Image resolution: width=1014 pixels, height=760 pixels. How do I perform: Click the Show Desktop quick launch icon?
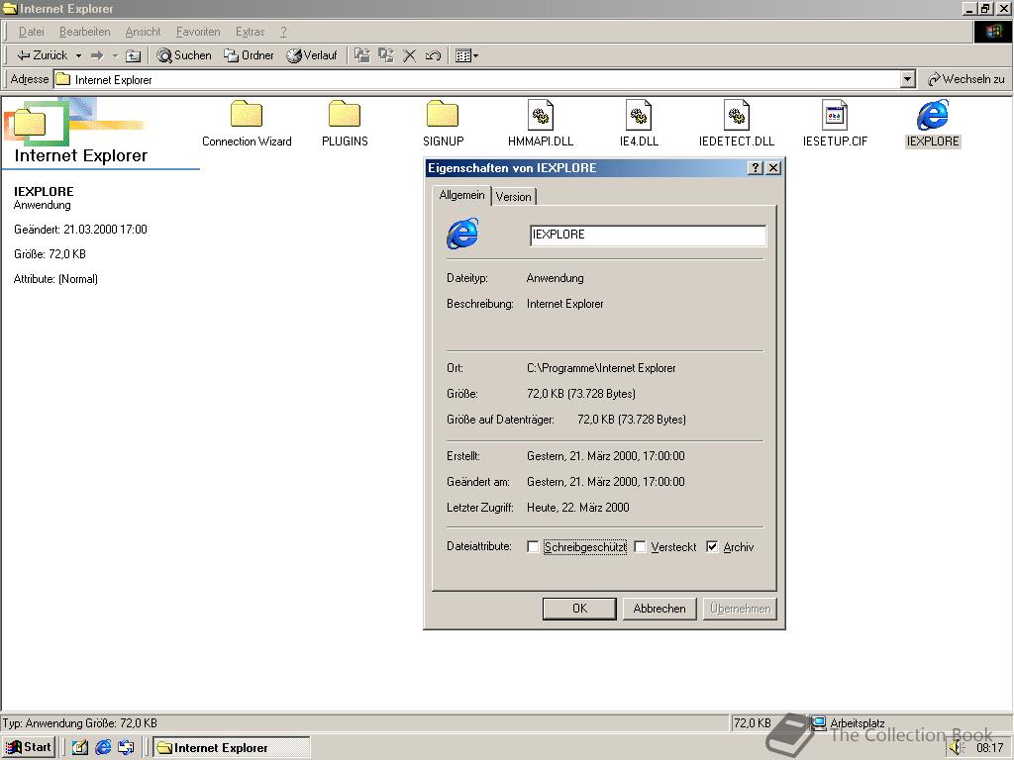[x=79, y=747]
